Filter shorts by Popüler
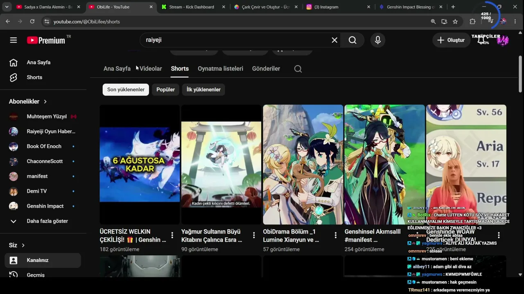524x294 pixels. click(x=165, y=89)
